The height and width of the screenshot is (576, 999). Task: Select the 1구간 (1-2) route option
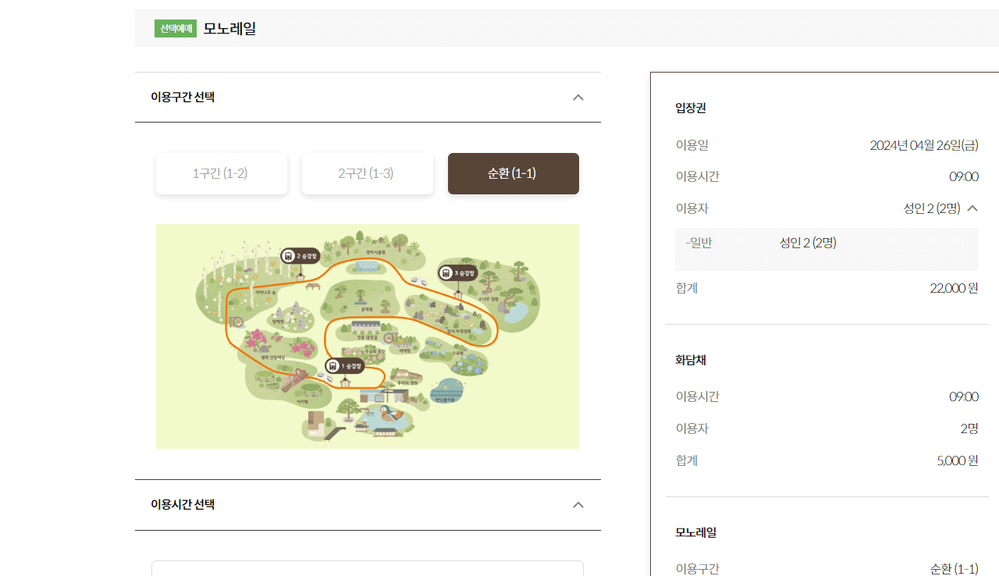point(222,173)
